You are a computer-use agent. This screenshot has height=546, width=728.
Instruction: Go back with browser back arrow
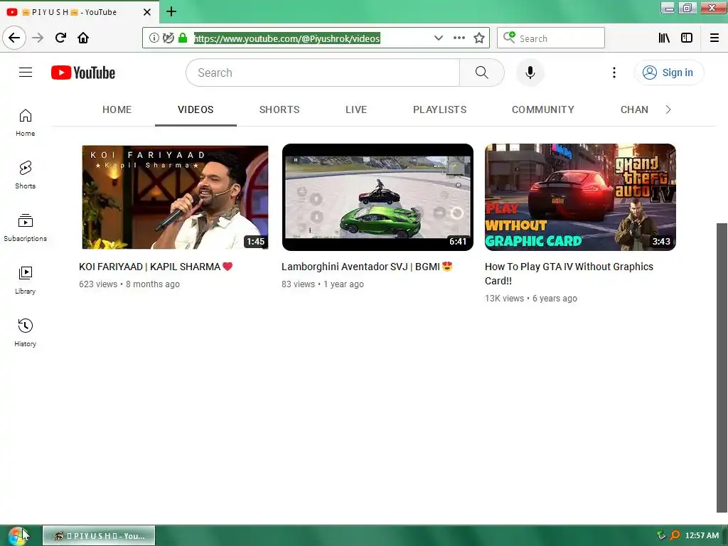14,38
